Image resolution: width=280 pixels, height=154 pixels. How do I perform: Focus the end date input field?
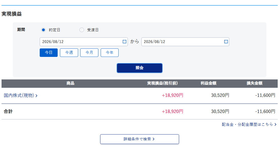(185, 42)
